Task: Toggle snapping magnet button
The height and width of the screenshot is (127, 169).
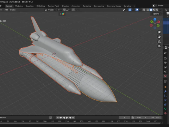Action: pyautogui.click(x=64, y=10)
